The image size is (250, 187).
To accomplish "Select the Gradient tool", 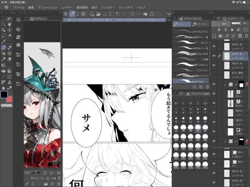I will [x=10, y=71].
